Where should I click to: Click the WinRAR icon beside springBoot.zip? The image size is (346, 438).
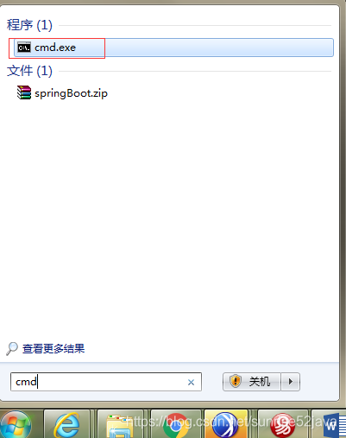click(24, 92)
